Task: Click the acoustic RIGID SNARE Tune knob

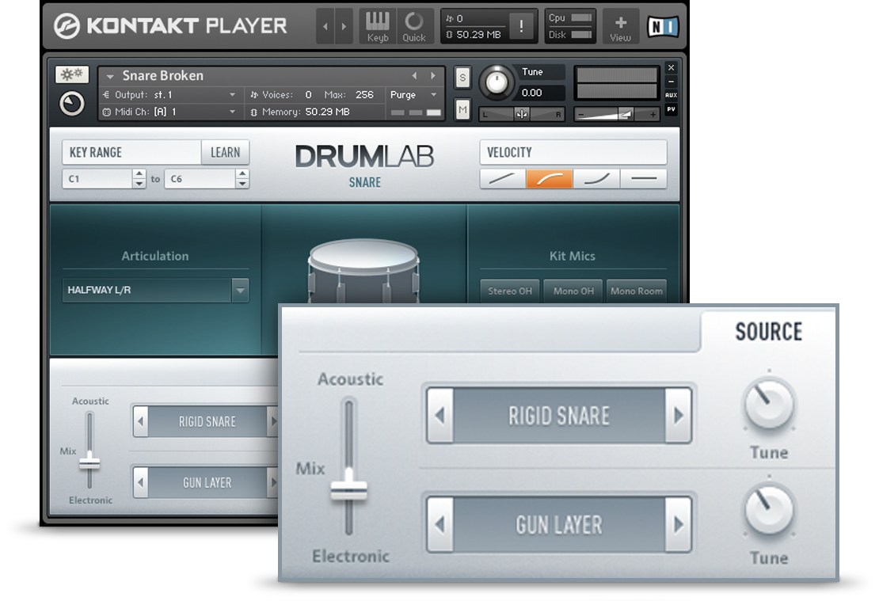Action: [x=769, y=404]
